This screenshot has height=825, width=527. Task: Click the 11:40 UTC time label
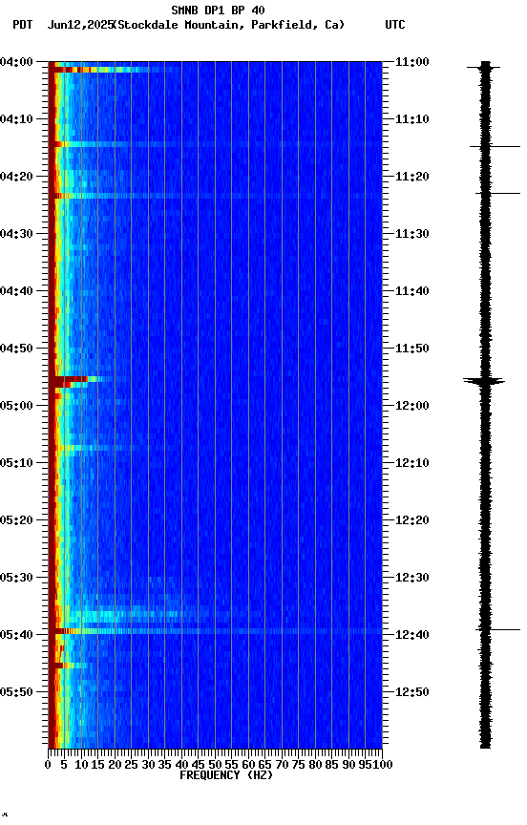[x=412, y=291]
